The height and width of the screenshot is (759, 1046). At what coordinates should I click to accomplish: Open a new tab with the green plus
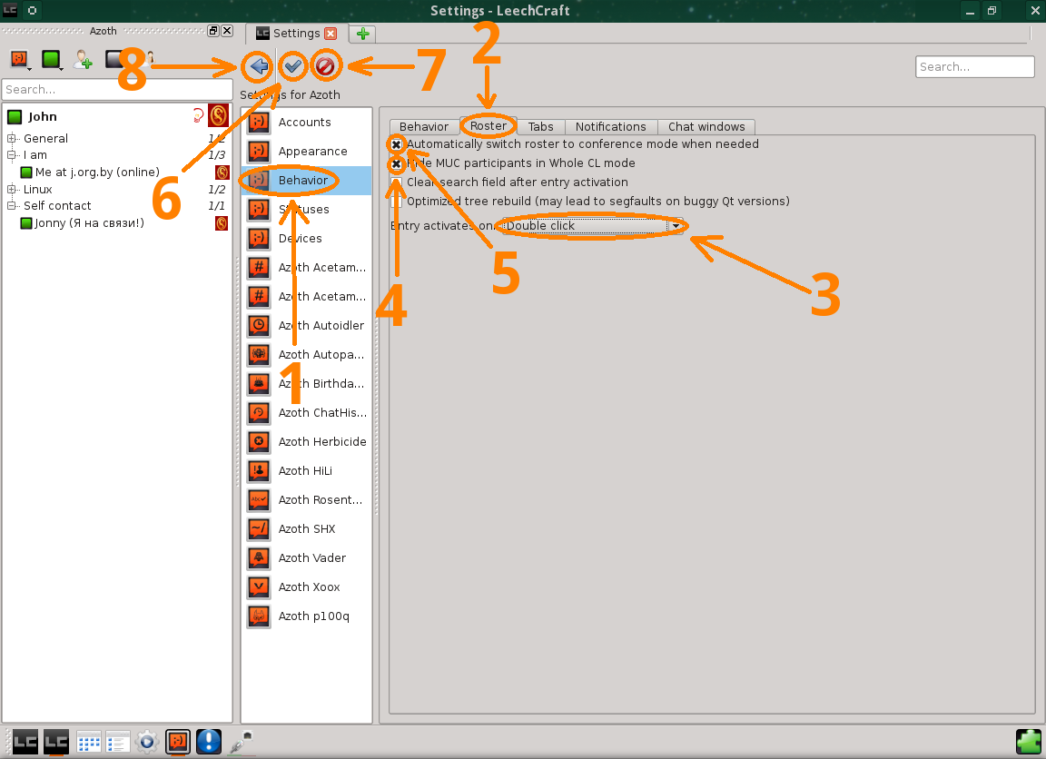click(x=363, y=34)
